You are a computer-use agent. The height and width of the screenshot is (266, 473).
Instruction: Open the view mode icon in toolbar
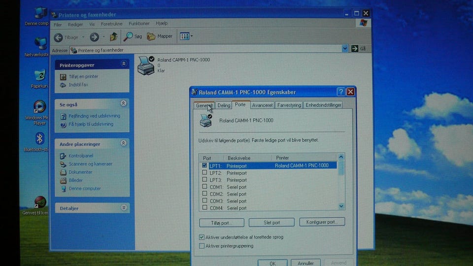click(184, 36)
